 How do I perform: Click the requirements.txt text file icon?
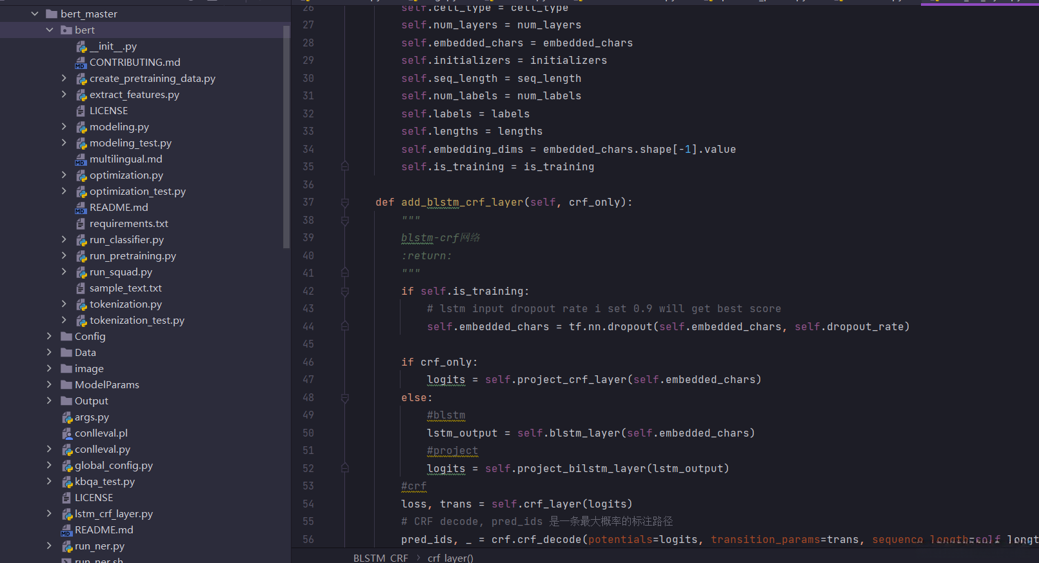81,224
